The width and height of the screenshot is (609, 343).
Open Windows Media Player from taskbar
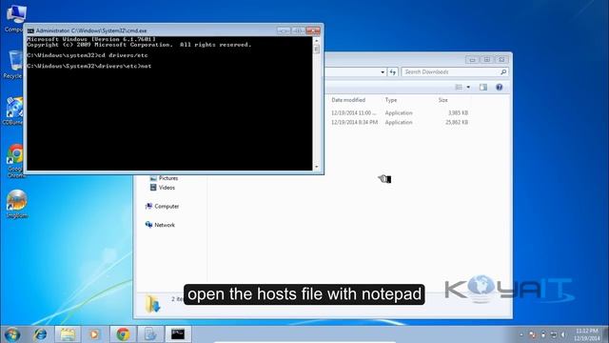pyautogui.click(x=94, y=334)
